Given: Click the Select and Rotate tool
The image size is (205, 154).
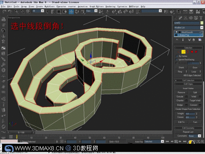Looking at the screenshot, I should pos(77,12).
